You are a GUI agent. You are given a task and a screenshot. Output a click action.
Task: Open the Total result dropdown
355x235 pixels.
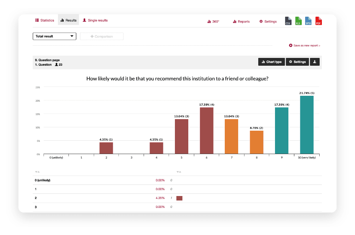(x=54, y=36)
